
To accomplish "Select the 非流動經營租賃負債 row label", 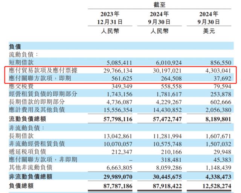I will [37, 144].
